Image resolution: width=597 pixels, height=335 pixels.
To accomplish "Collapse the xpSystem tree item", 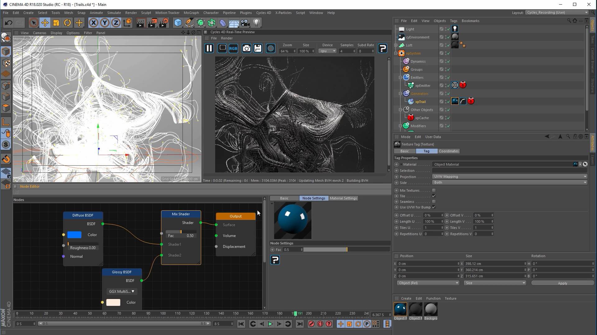I will [396, 53].
